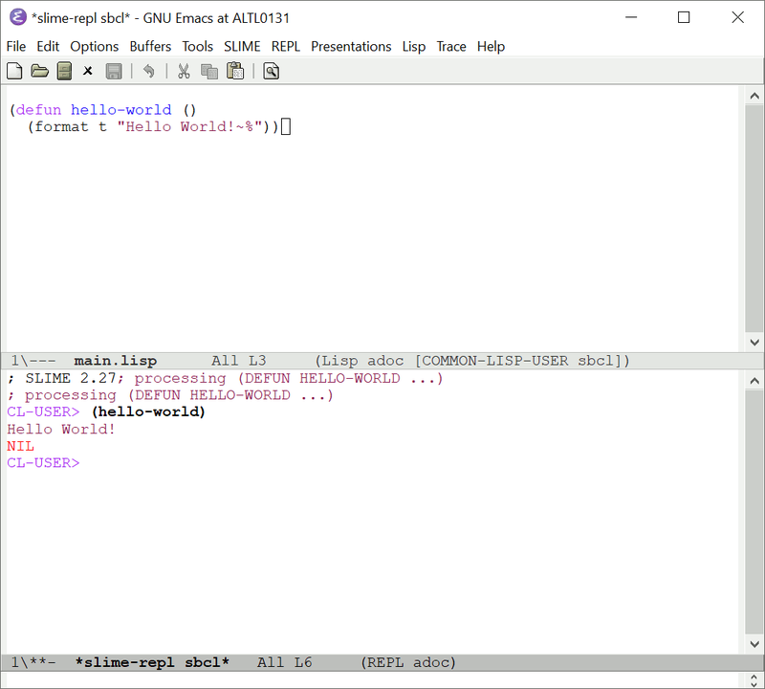The image size is (765, 689).
Task: Click the Save buffer toolbar icon
Action: click(113, 70)
